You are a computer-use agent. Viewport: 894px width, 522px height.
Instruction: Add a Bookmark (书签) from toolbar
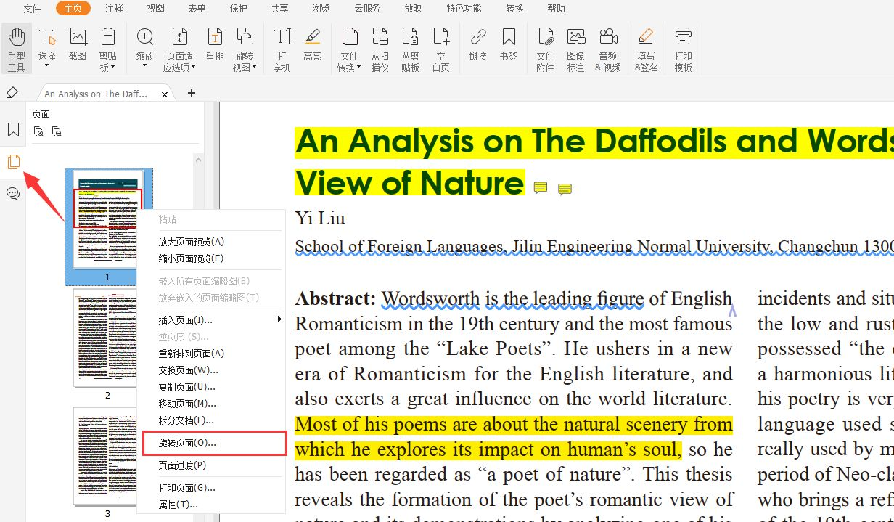coord(508,42)
